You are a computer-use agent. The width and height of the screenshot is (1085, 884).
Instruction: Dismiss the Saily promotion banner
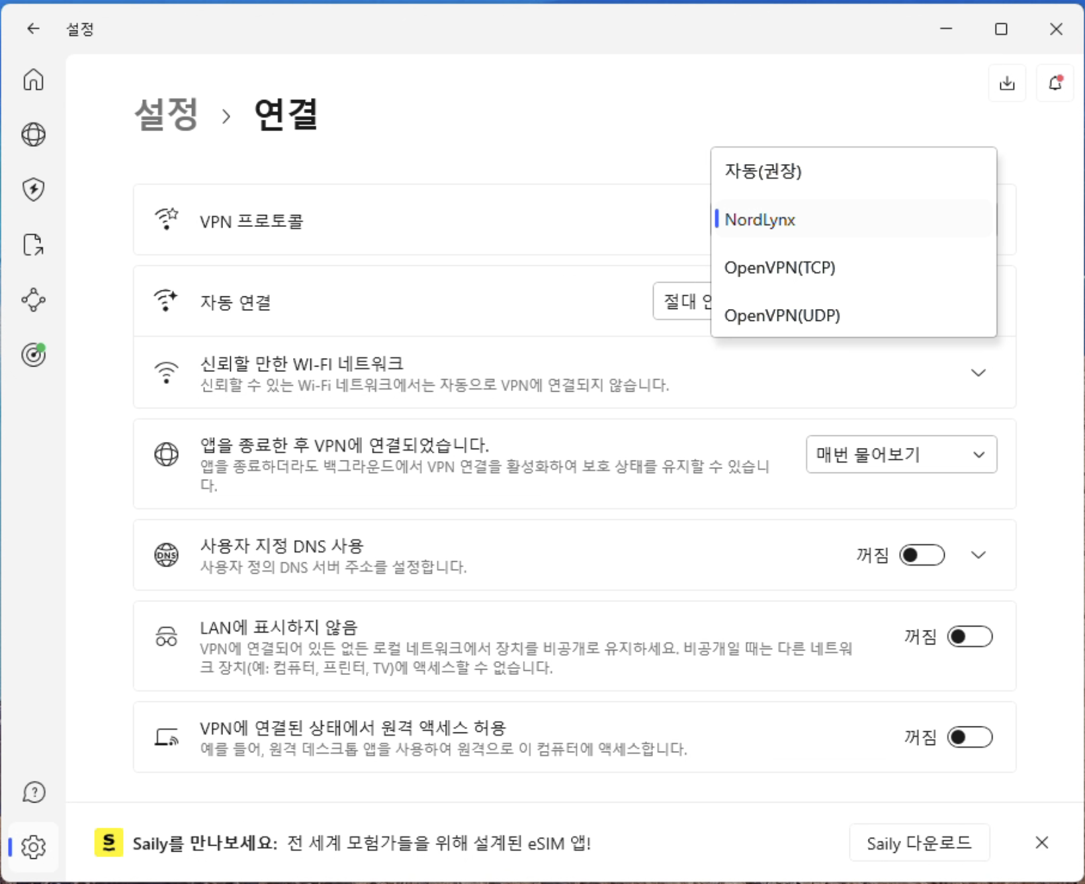[1041, 843]
